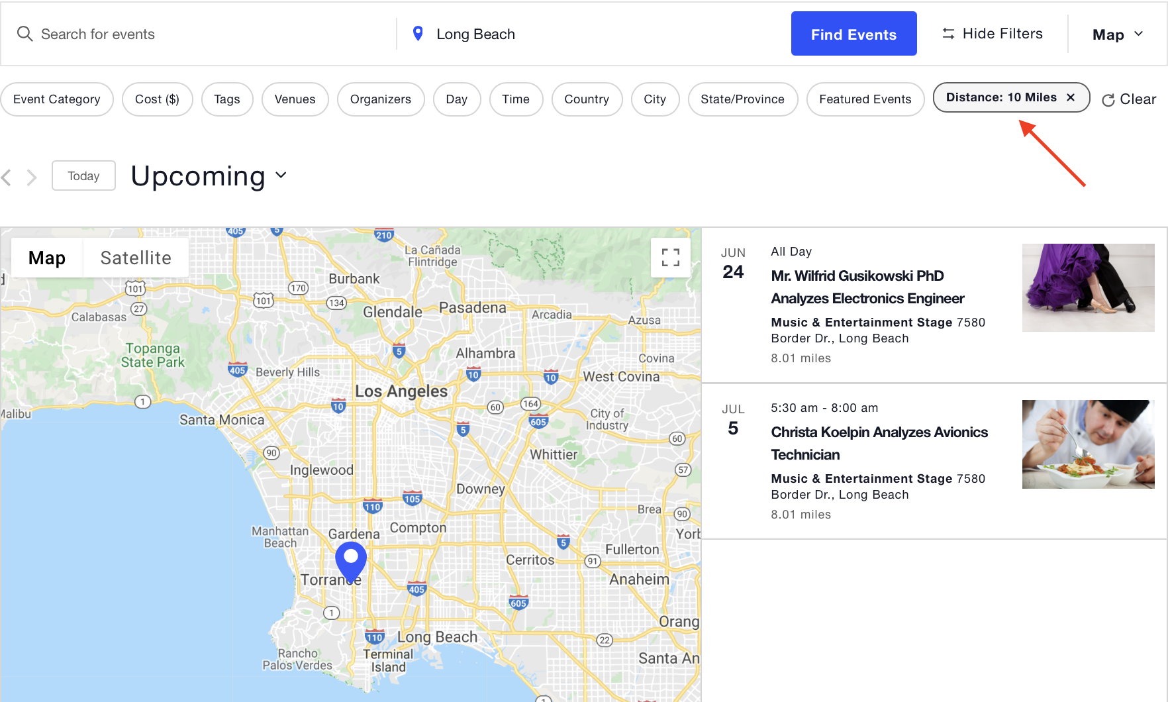The width and height of the screenshot is (1168, 702).
Task: Click the location pin icon beside Long Beach
Action: click(418, 33)
